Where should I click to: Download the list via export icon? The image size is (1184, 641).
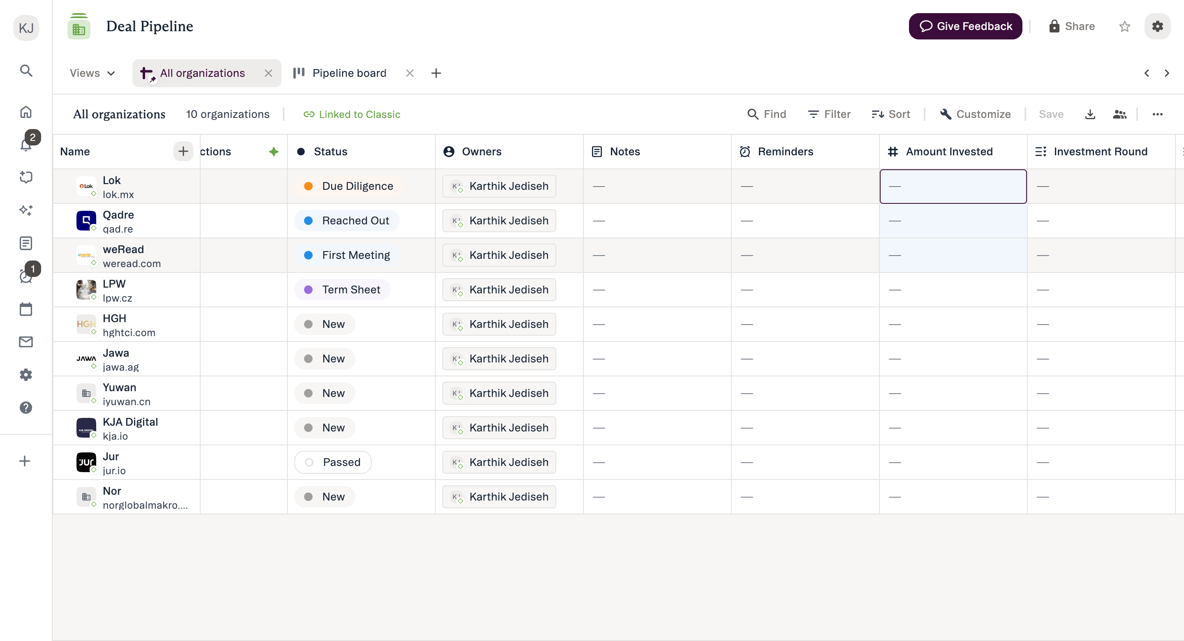click(1090, 114)
